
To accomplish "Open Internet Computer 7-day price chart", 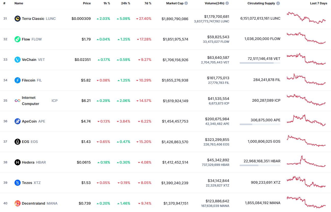I will pos(306,100).
